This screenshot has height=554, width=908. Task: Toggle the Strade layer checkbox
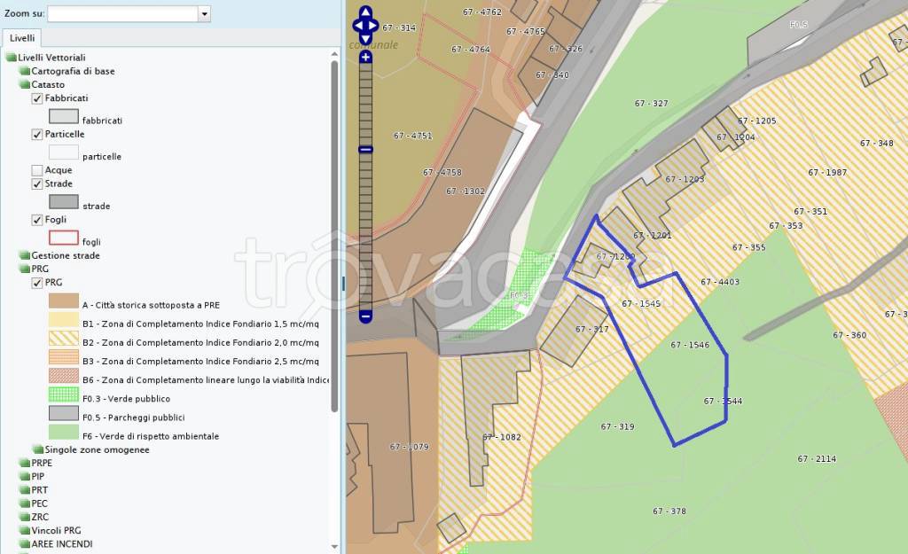pos(37,183)
